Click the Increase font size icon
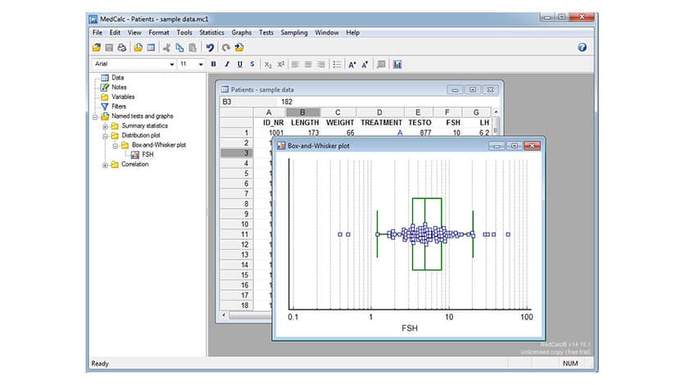 coord(352,64)
